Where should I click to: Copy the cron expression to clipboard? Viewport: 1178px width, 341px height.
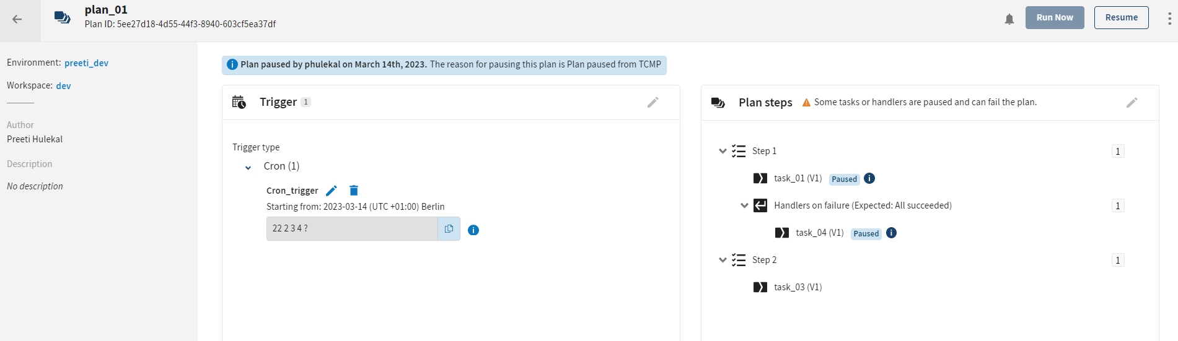click(x=449, y=229)
